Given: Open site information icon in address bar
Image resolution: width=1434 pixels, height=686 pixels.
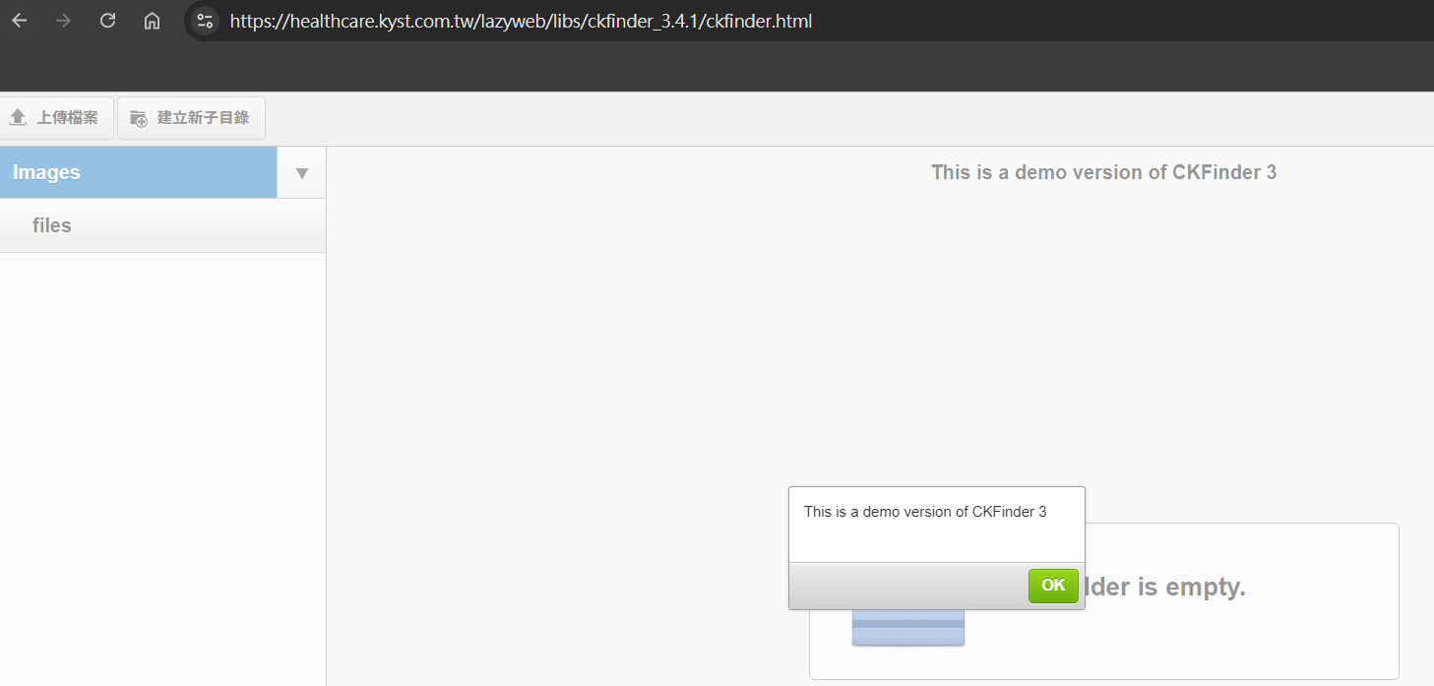Looking at the screenshot, I should tap(205, 21).
